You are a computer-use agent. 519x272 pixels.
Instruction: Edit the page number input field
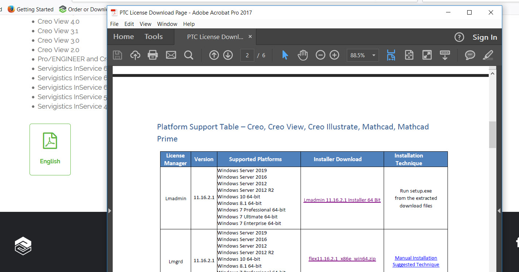point(247,55)
